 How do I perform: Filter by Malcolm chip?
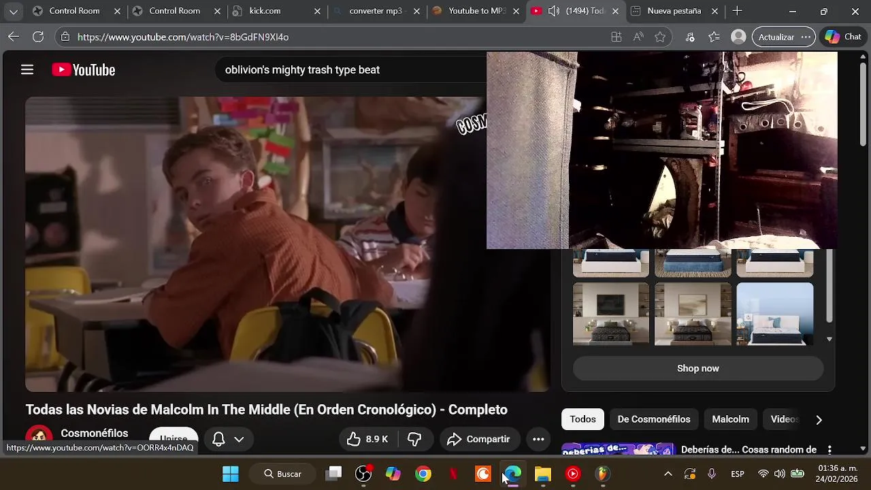pyautogui.click(x=730, y=419)
